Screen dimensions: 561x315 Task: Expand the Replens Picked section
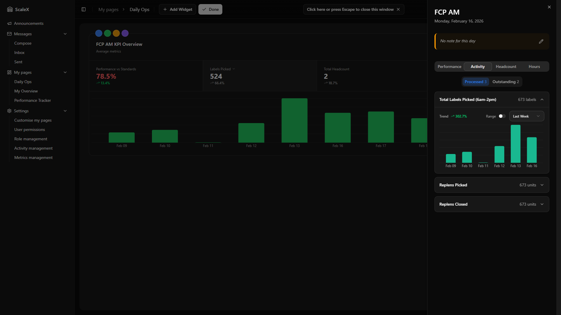point(542,185)
